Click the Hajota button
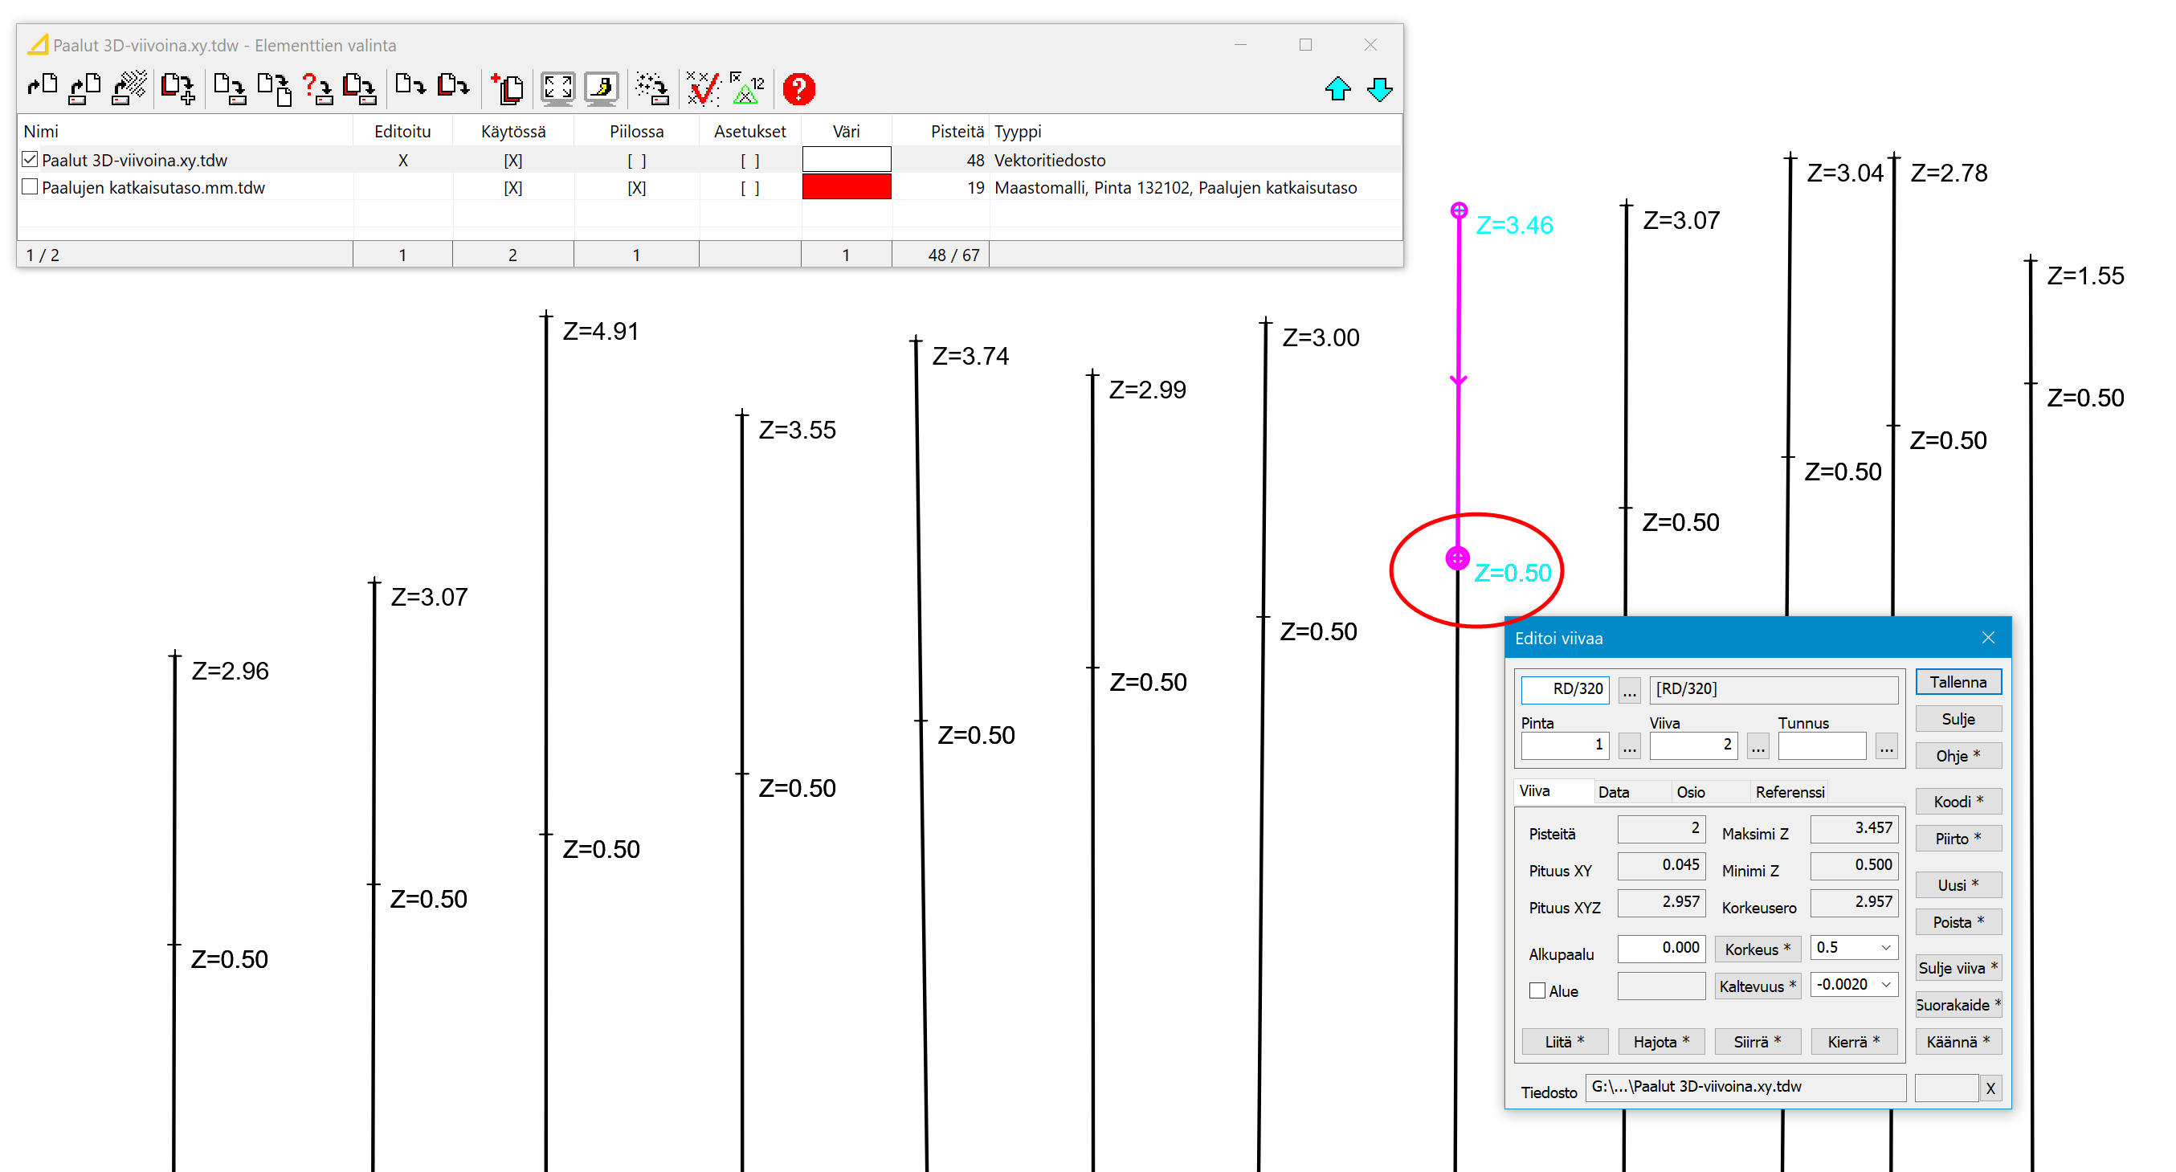Screen dimensions: 2176x1172 pyautogui.click(x=1661, y=1041)
